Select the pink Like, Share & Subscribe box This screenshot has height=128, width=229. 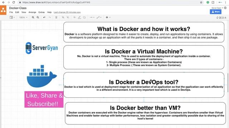[x=44, y=100]
